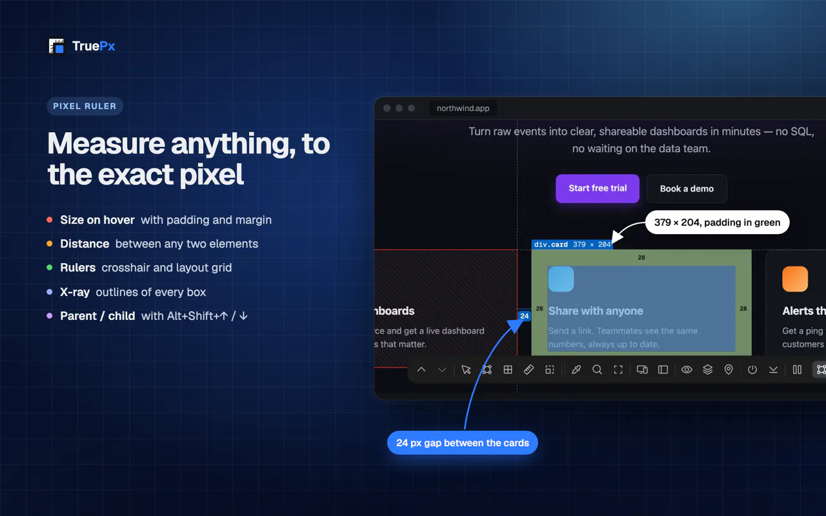This screenshot has height=516, width=826.
Task: Click the corner-brackets capture area icon
Action: pos(618,370)
